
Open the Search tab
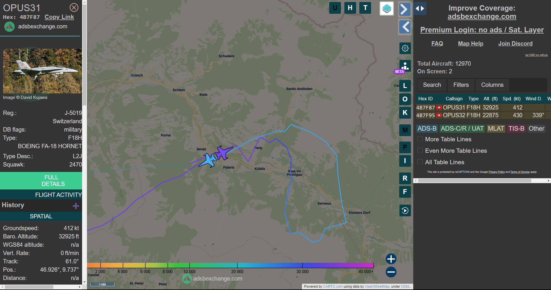tap(432, 85)
